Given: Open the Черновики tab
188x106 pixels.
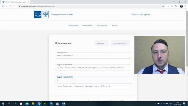Looking at the screenshot, I should click(87, 25).
